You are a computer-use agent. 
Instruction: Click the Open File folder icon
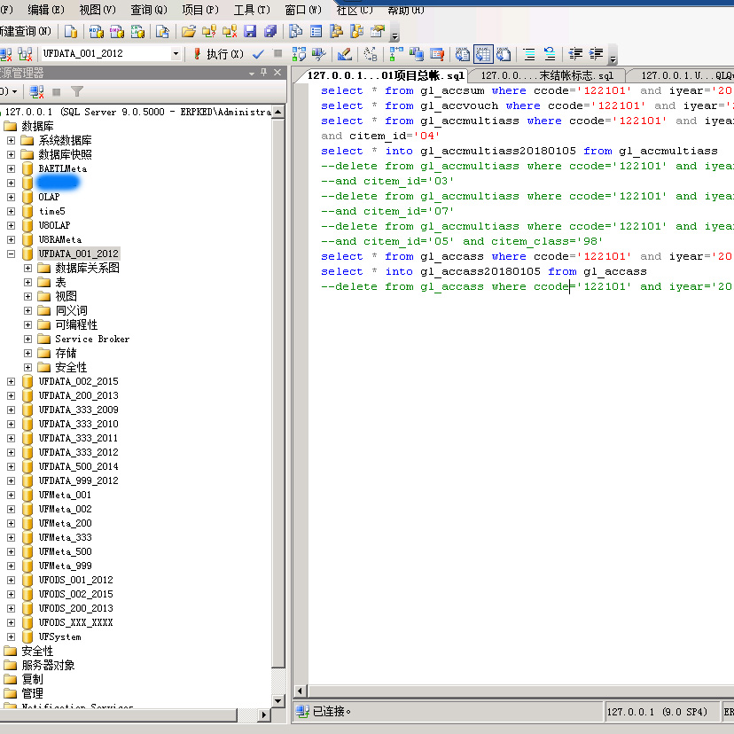point(189,31)
